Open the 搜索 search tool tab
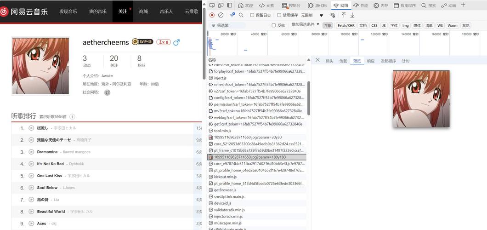Viewport: 487px width, 230px height. [429, 6]
